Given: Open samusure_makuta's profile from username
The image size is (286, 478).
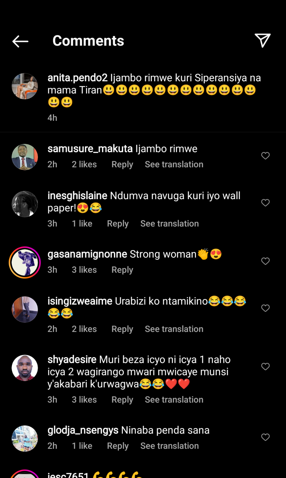Looking at the screenshot, I should click(x=90, y=149).
